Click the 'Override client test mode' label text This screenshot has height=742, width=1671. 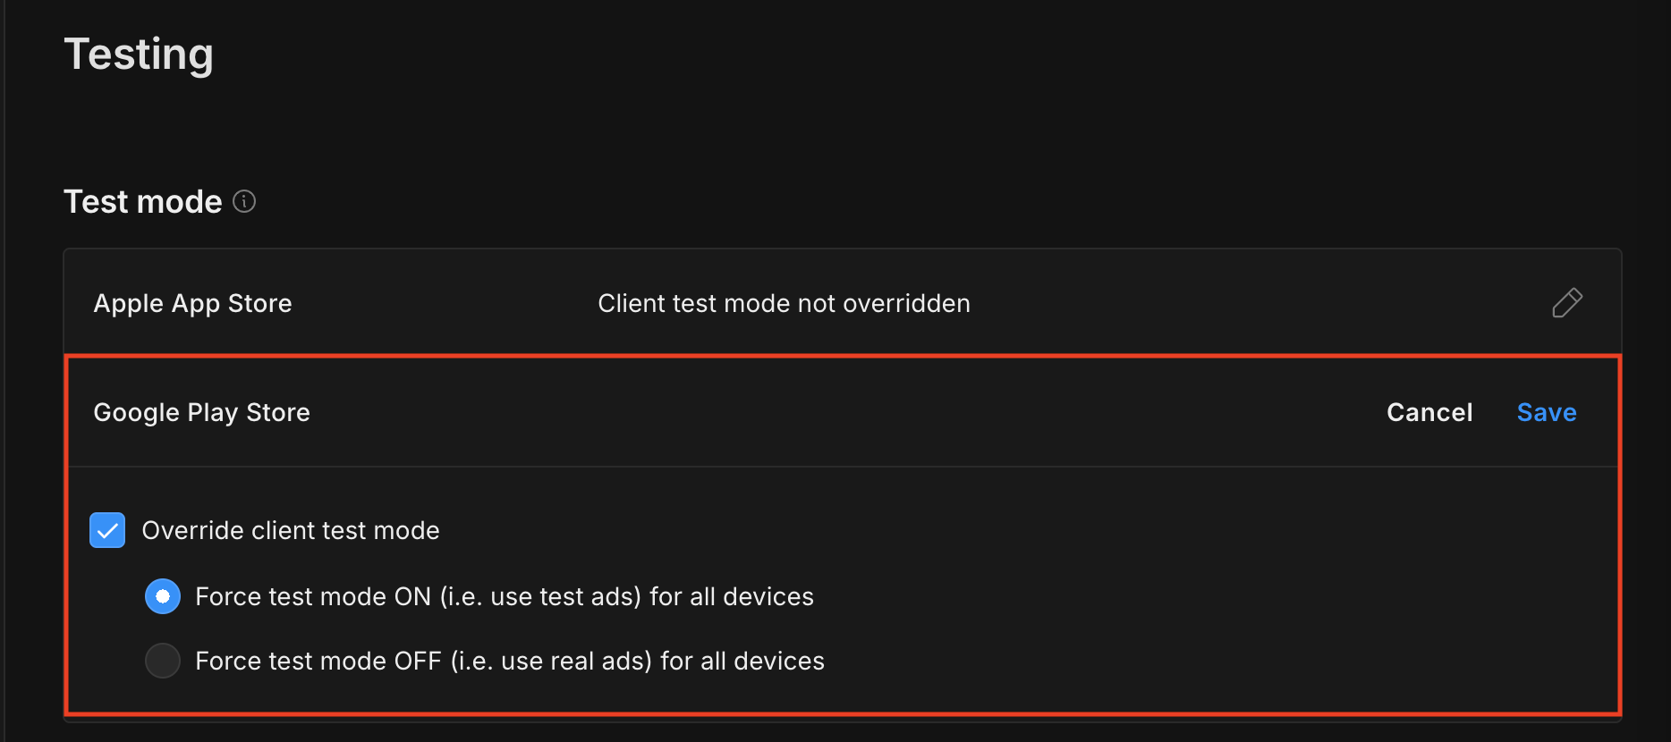[290, 530]
